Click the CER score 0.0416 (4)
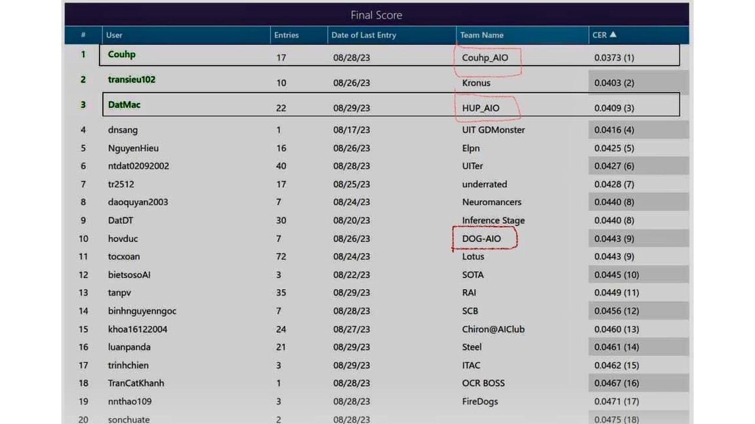The image size is (755, 424). (x=614, y=130)
